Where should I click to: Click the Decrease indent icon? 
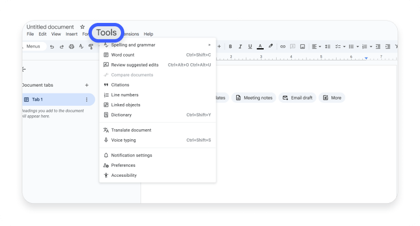(378, 46)
